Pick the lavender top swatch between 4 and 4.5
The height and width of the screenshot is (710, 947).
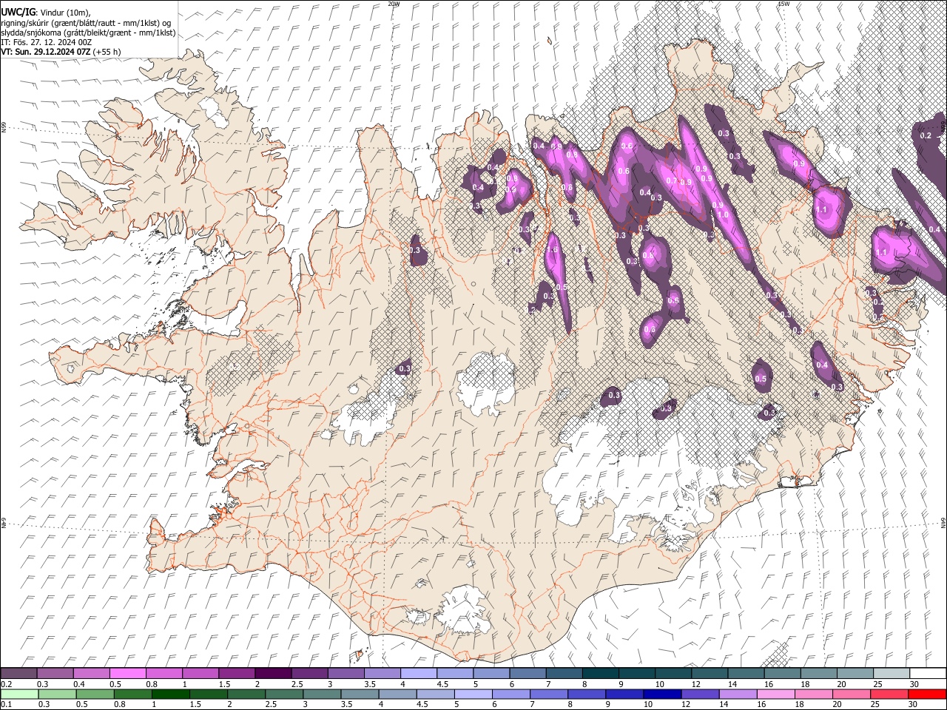pyautogui.click(x=417, y=674)
